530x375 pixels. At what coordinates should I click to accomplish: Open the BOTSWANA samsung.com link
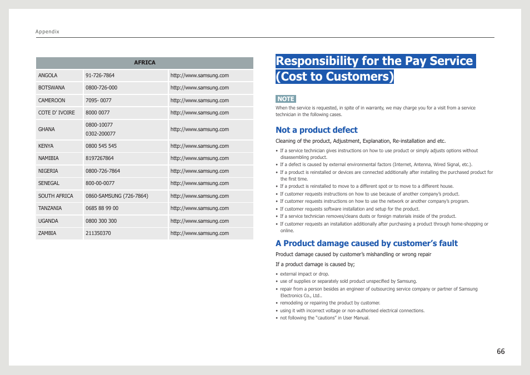point(199,88)
